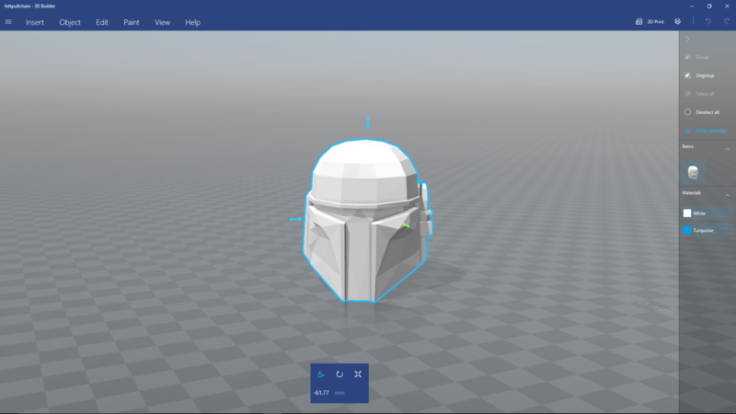Collapse the Items section
This screenshot has height=414, width=736.
727,149
